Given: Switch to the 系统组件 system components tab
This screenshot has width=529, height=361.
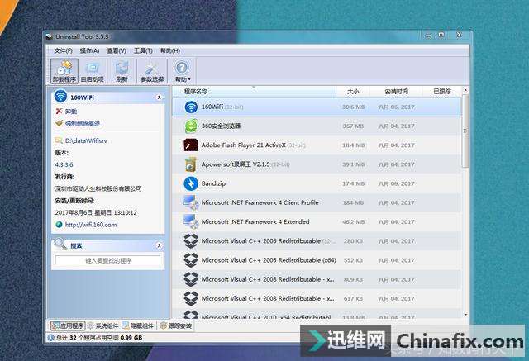Looking at the screenshot, I should point(103,325).
